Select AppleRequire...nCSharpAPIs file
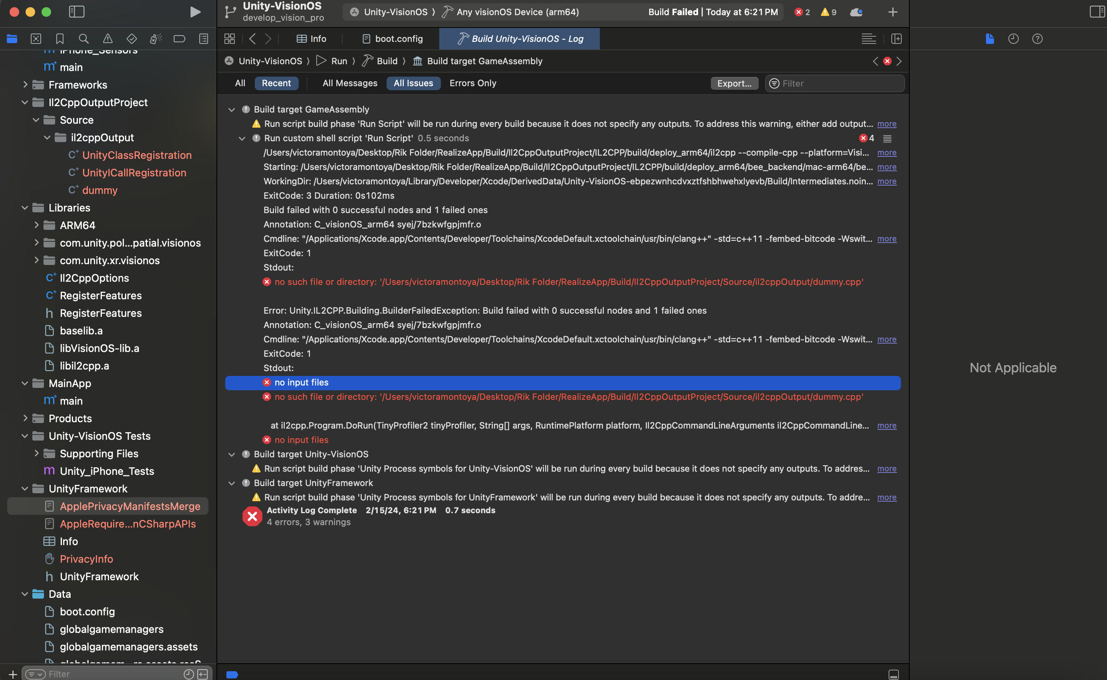1107x680 pixels. tap(128, 524)
